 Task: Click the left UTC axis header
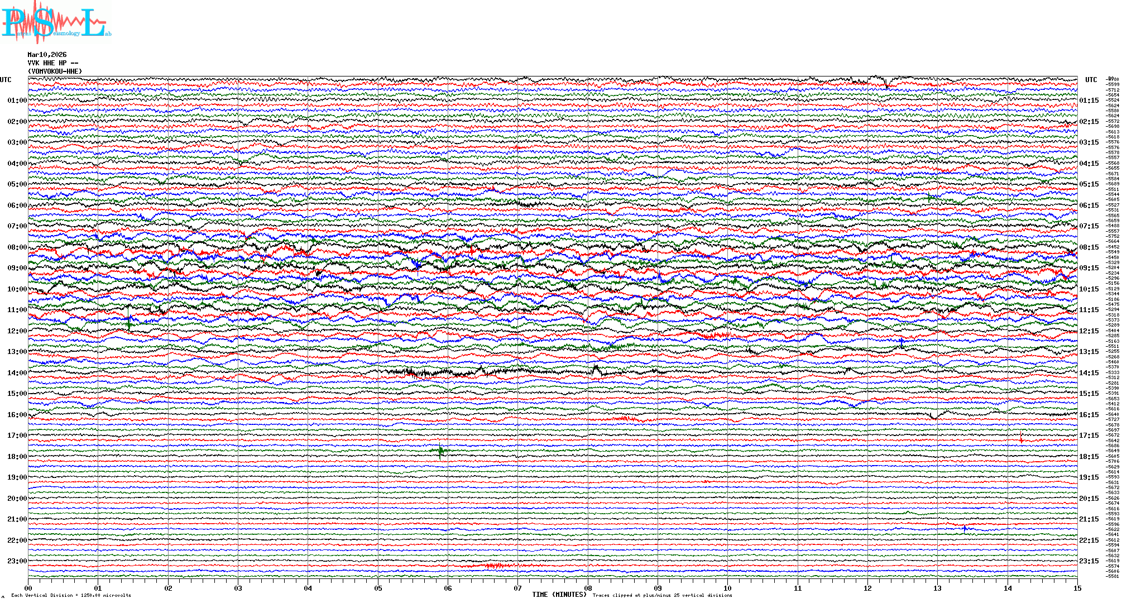6,80
